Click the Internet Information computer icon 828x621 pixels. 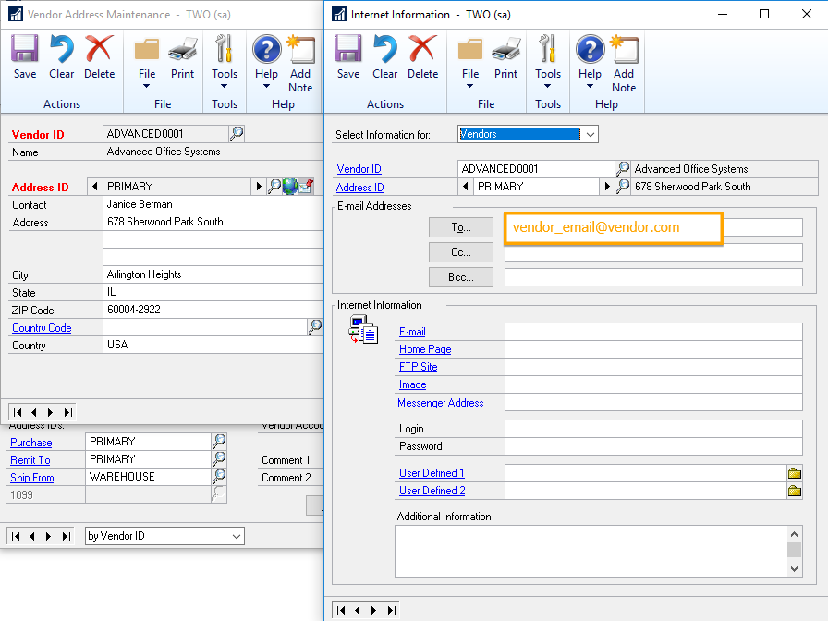point(363,330)
